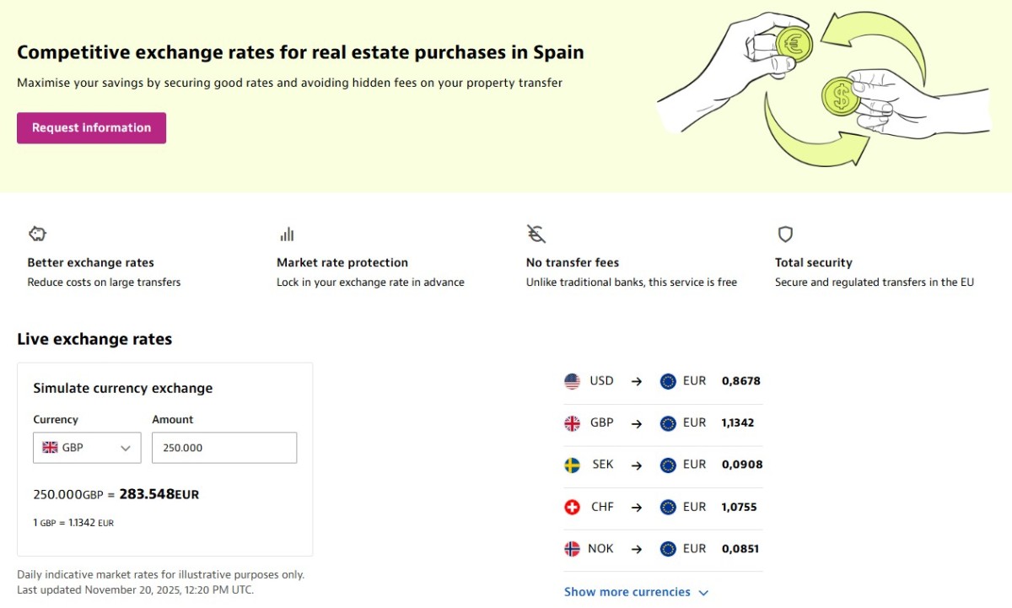Click the GBP flag inside the currency selector

pyautogui.click(x=49, y=448)
